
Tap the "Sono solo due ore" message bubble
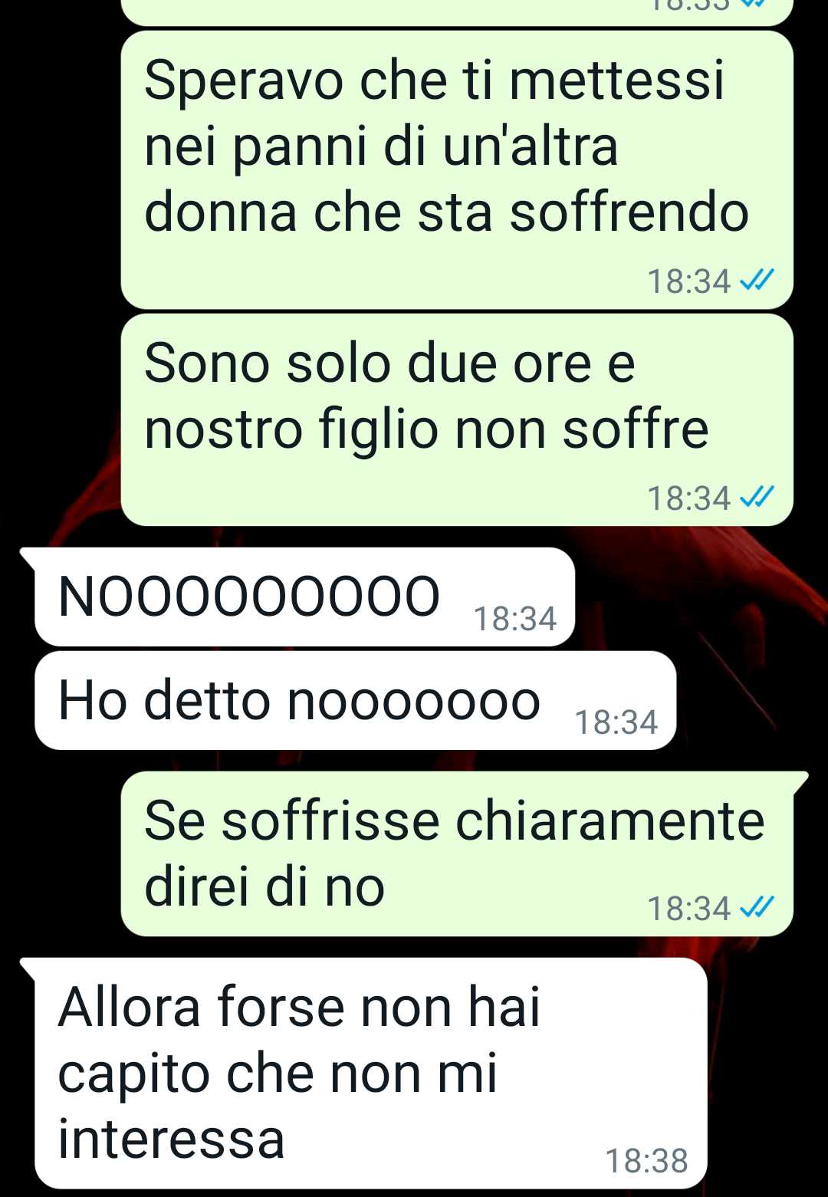tap(457, 419)
